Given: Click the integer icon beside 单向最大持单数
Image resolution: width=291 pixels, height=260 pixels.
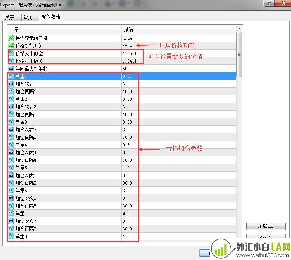Looking at the screenshot, I should [11, 69].
